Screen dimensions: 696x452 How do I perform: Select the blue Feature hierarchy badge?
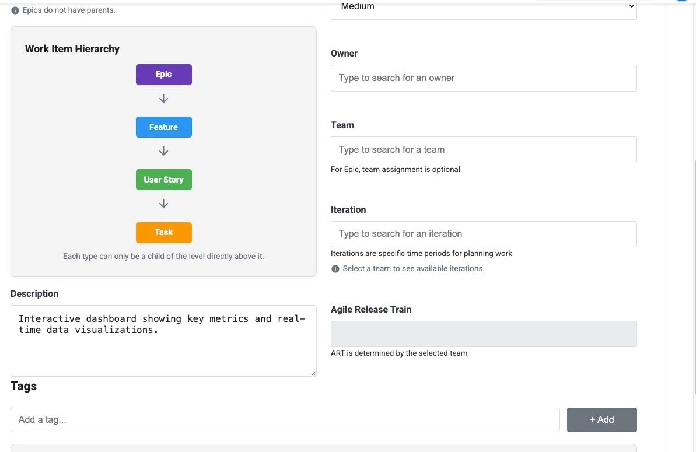click(x=164, y=127)
